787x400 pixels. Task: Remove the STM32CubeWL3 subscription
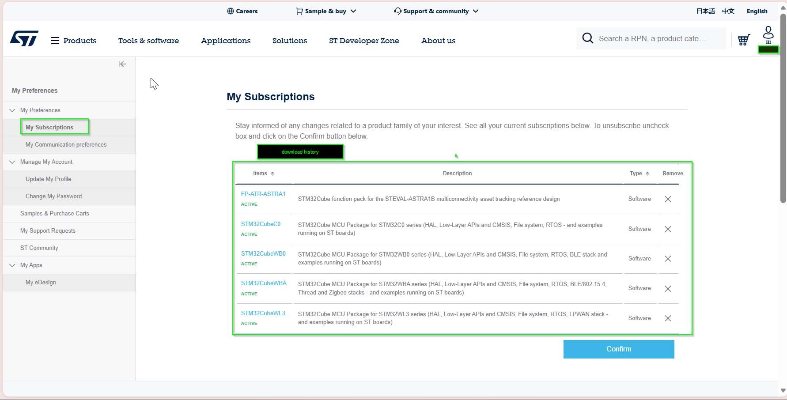click(x=668, y=318)
